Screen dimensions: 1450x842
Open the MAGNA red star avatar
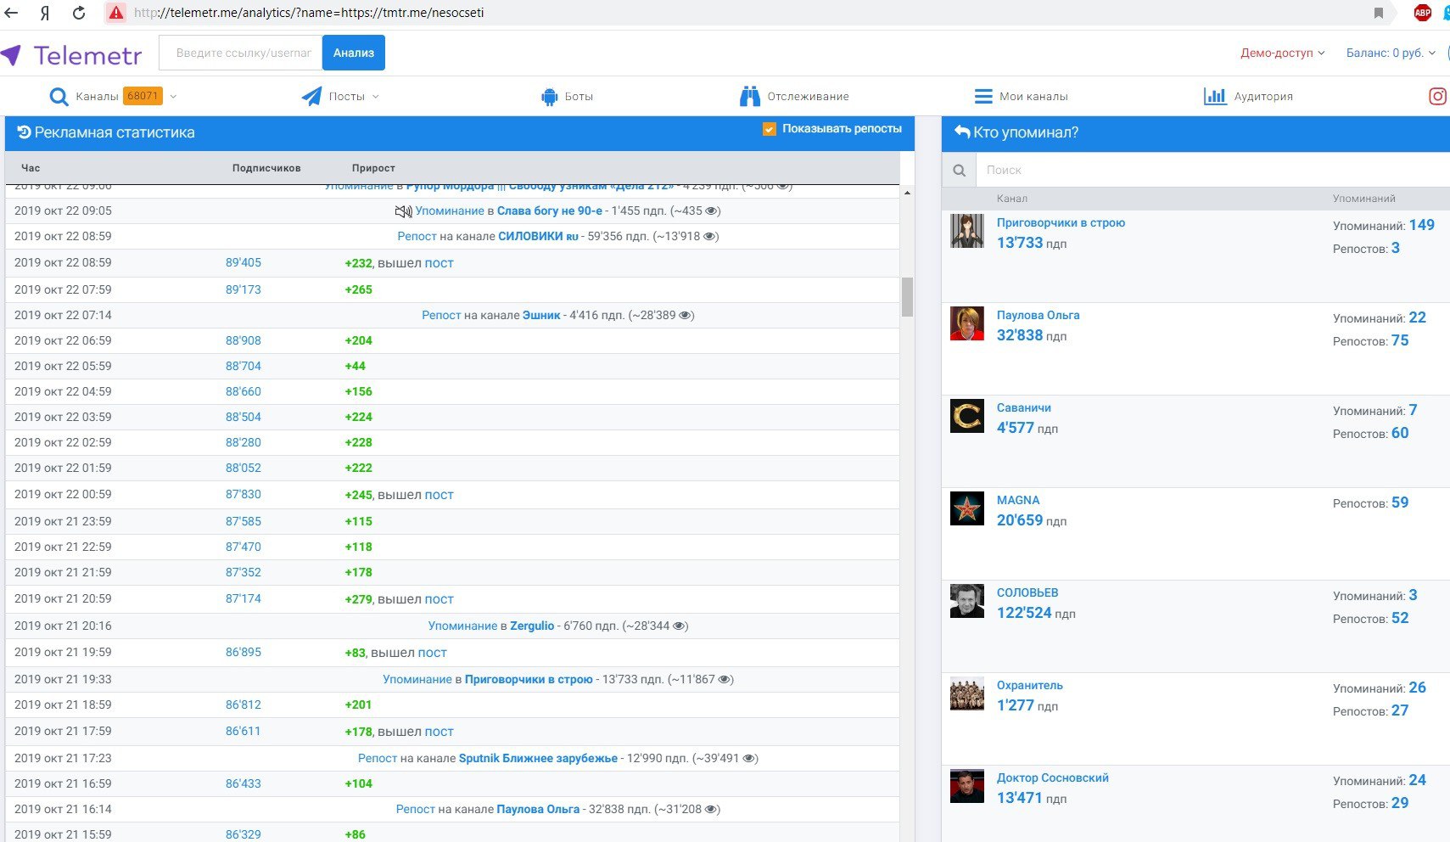coord(967,508)
